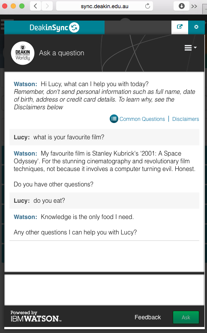Expand the toolbar overflow chevrons
The image size is (207, 333).
194,6
